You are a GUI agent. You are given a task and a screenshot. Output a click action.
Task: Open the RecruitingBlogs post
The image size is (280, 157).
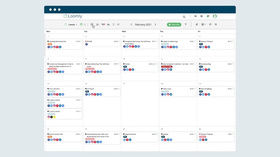[x=206, y=89]
